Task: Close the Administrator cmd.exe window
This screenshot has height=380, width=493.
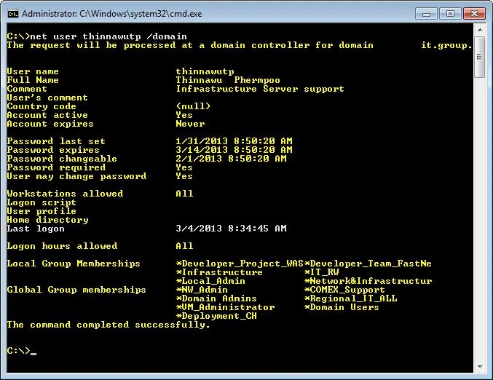Action: (x=474, y=14)
